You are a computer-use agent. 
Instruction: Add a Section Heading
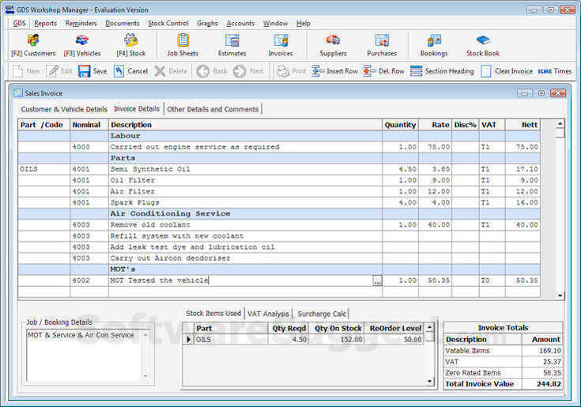441,71
